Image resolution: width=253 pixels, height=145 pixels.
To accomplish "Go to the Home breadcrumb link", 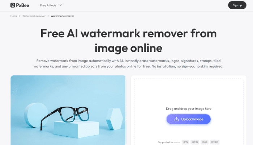I will coord(14,16).
